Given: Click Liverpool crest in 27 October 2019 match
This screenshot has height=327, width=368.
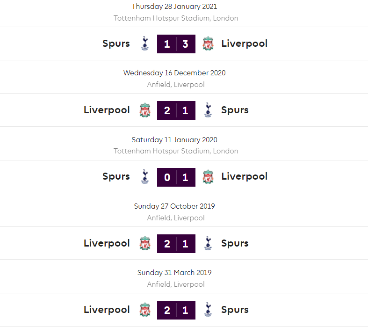Looking at the screenshot, I should (x=144, y=243).
